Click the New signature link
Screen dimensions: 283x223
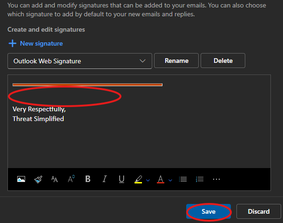tap(36, 43)
